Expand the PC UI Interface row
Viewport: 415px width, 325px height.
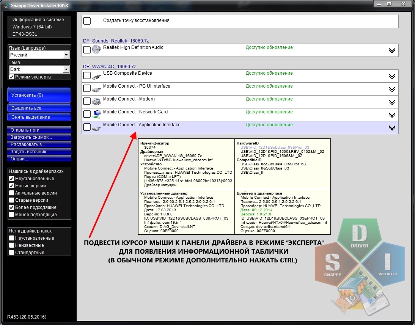[392, 89]
